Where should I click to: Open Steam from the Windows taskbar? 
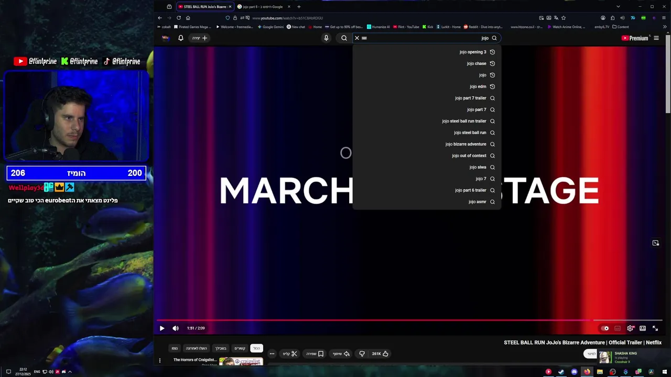(561, 372)
